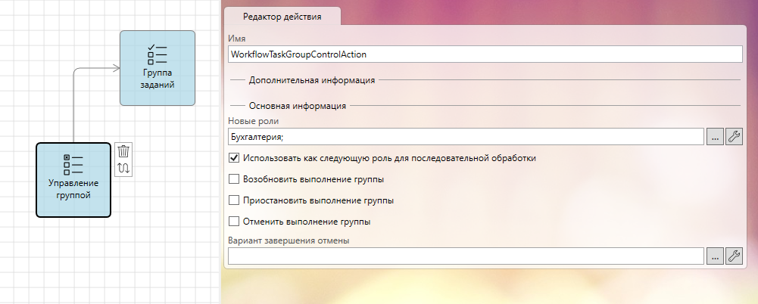Switch to Редактор действия tab

tap(282, 17)
